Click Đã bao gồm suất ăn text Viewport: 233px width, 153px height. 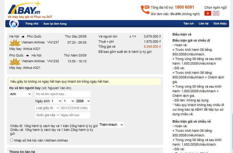tap(125, 52)
